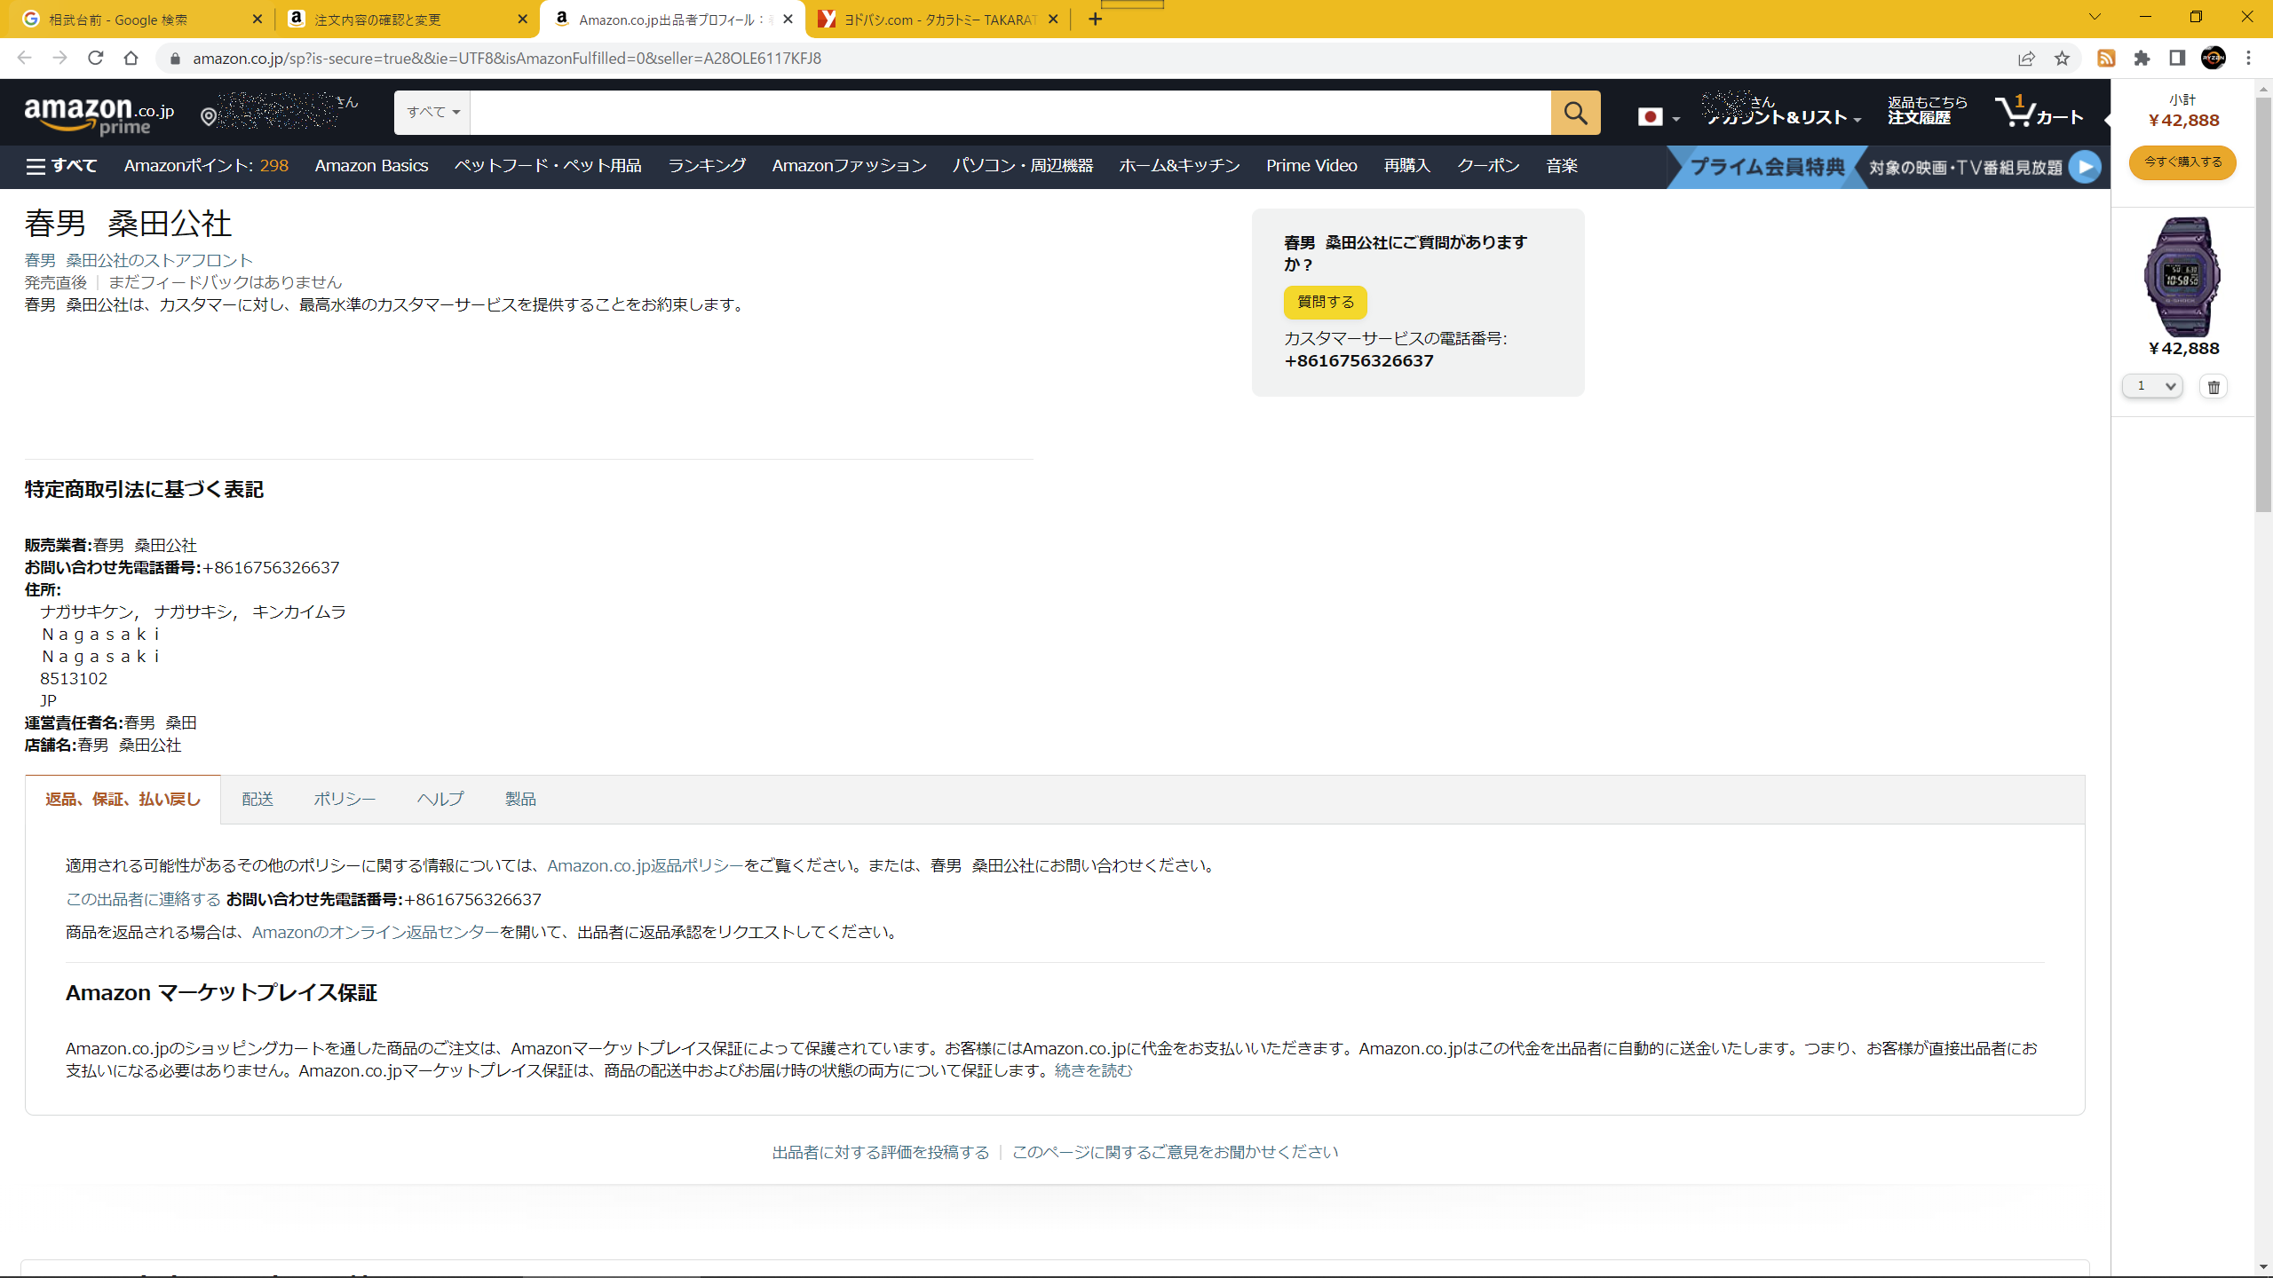This screenshot has width=2273, height=1278.
Task: Click 今すぐ購入する button
Action: click(x=2182, y=162)
